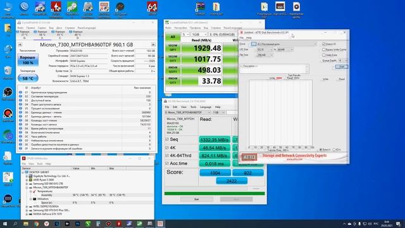Open Сервис menu in CrystalDiskInfo
This screenshot has width=405, height=228.
click(x=42, y=28)
